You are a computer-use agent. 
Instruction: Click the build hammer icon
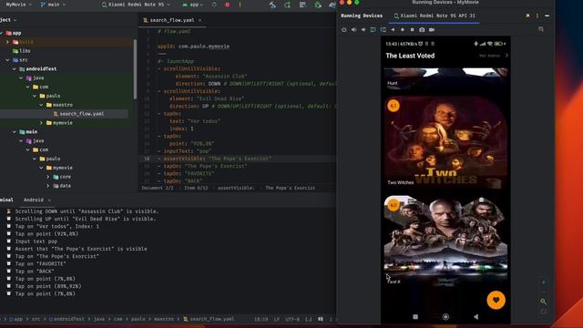click(x=272, y=5)
